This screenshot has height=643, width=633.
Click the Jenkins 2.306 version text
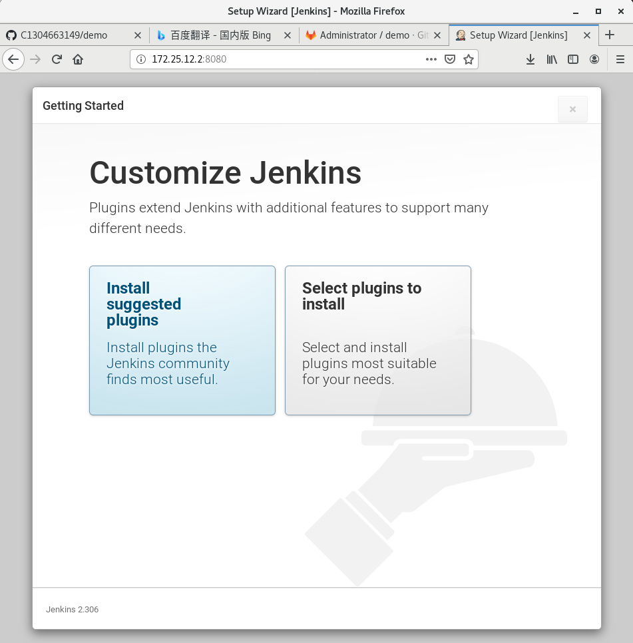click(x=72, y=609)
